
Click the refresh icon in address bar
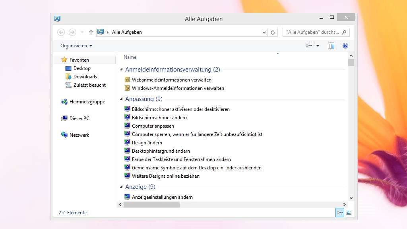coord(273,32)
